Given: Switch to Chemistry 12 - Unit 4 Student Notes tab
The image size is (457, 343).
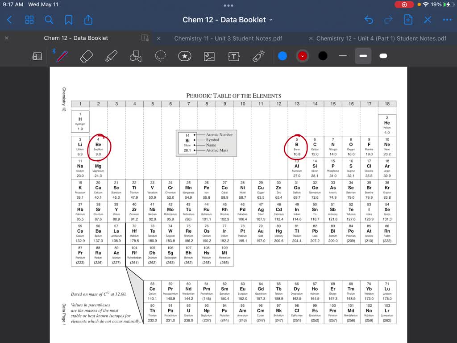Looking at the screenshot, I should point(381,38).
